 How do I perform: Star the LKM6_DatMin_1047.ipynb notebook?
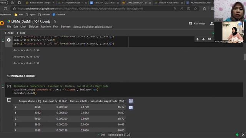click(55, 21)
